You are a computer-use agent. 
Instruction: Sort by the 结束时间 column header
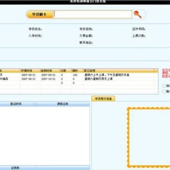coord(50,71)
